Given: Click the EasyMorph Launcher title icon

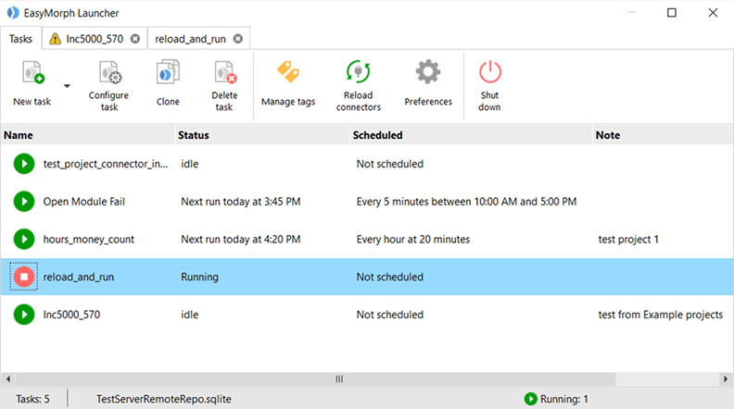Looking at the screenshot, I should [x=13, y=13].
